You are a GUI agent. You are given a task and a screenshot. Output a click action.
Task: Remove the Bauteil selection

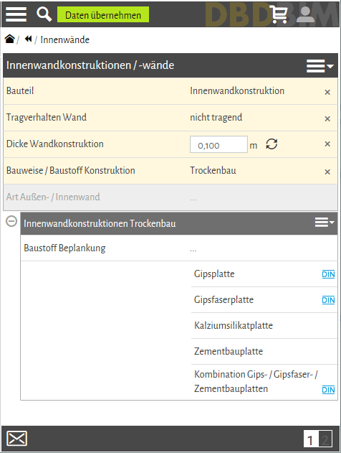coord(327,92)
